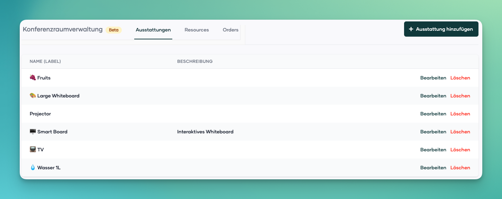
Task: Delete the TV equipment entry
Action: [x=460, y=150]
